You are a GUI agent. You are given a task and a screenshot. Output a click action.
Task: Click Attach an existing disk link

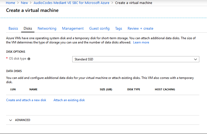(x=69, y=100)
